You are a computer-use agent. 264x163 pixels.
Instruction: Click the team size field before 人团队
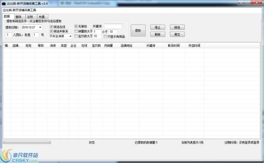[9, 35]
